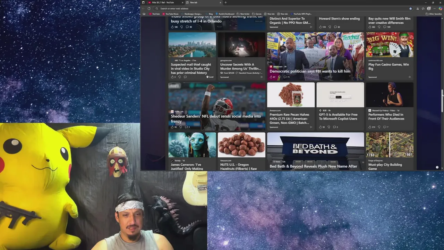Open Bing bookmark in favorites bar

(x=209, y=14)
